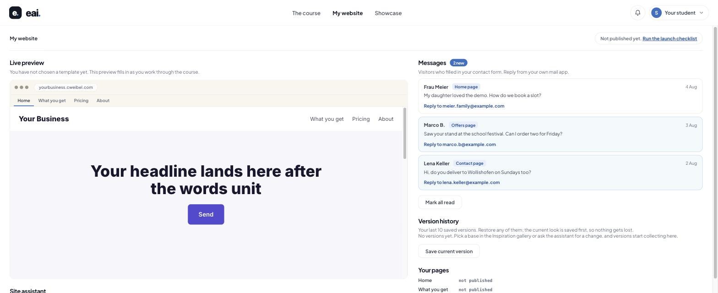This screenshot has width=718, height=293.
Task: Open The course menu item
Action: (306, 13)
